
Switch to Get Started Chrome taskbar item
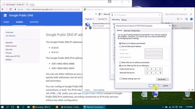71,107
